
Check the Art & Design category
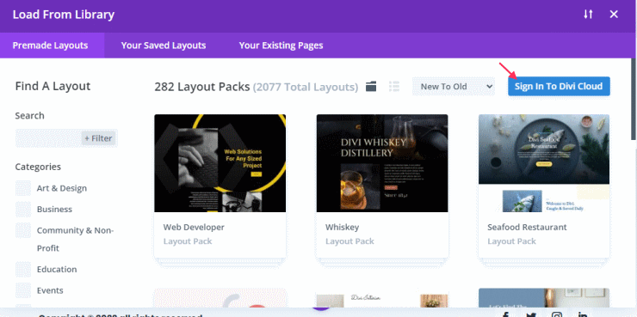click(23, 188)
